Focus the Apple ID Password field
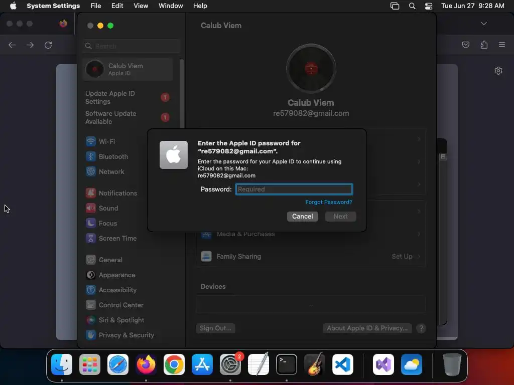 pyautogui.click(x=294, y=189)
